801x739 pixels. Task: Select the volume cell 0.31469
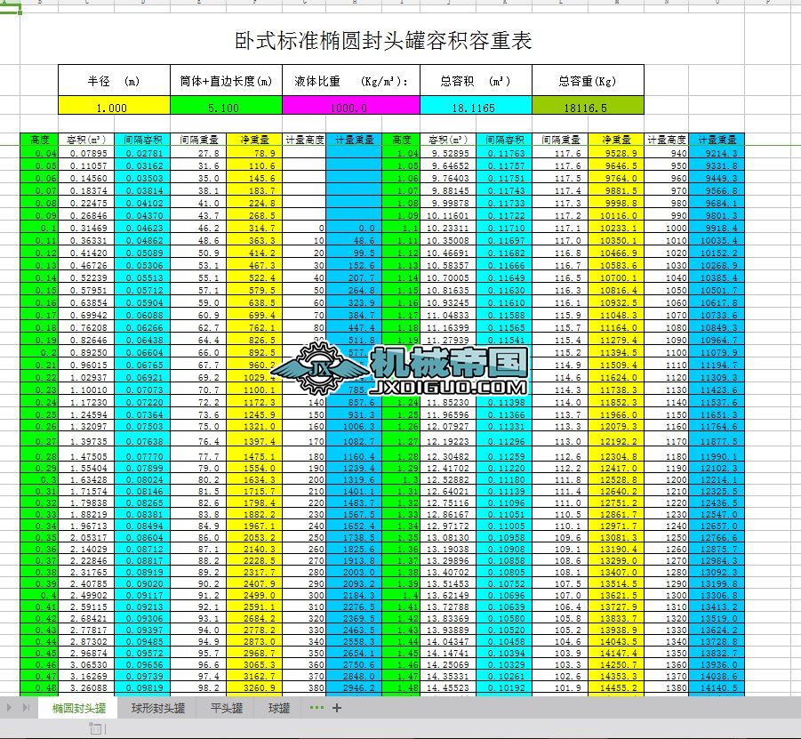coord(86,228)
